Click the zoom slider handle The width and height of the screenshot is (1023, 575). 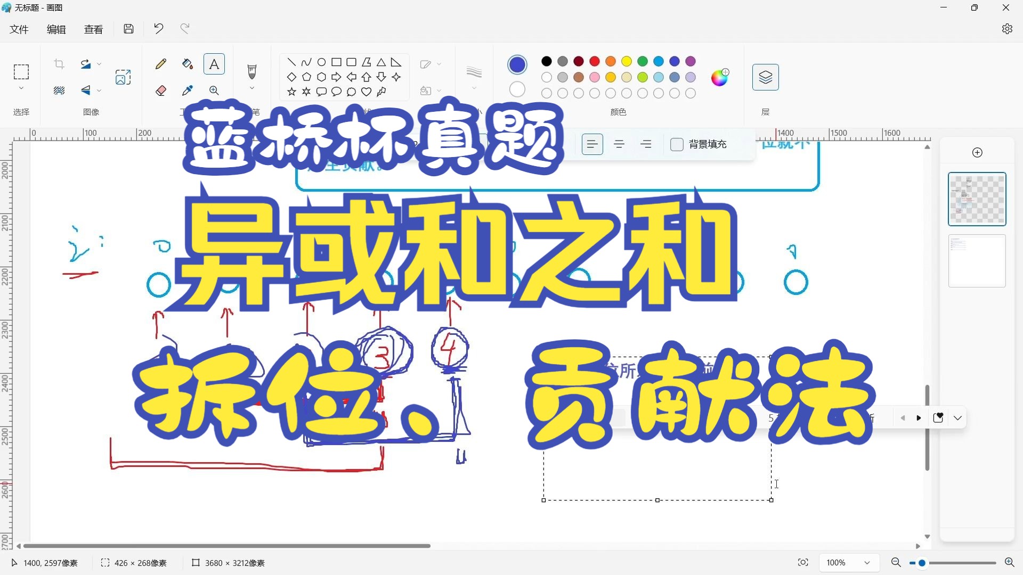pyautogui.click(x=922, y=563)
